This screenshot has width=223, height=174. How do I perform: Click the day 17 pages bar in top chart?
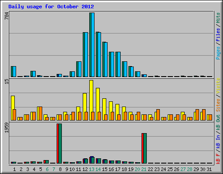[119, 64]
